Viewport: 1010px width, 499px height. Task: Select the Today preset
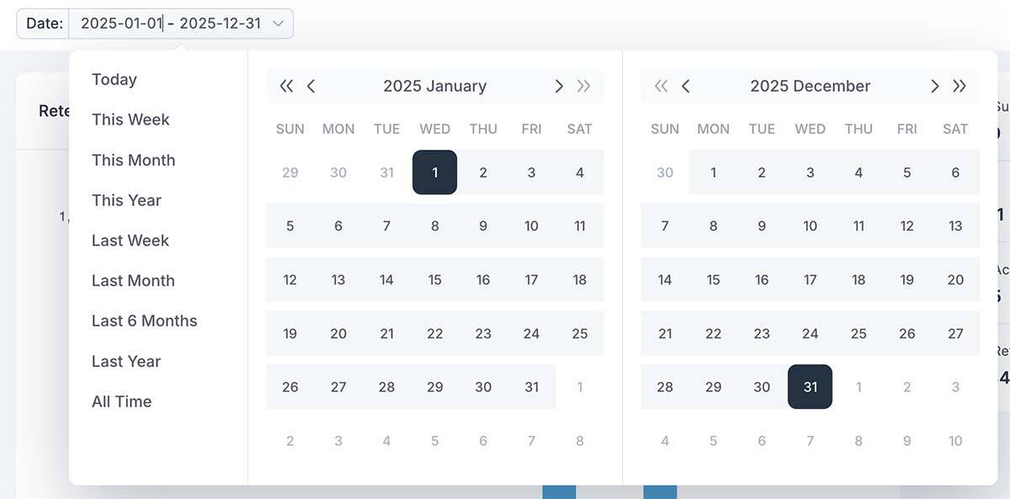point(114,79)
